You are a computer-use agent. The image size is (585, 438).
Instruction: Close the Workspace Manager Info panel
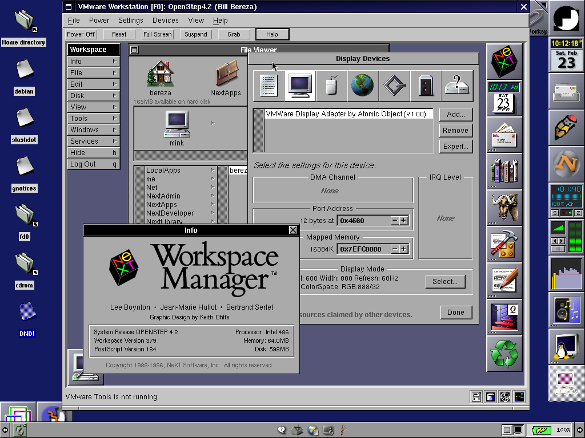(x=293, y=230)
